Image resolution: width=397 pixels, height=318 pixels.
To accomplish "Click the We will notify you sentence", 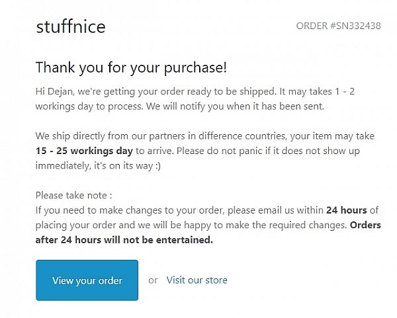I will (235, 106).
